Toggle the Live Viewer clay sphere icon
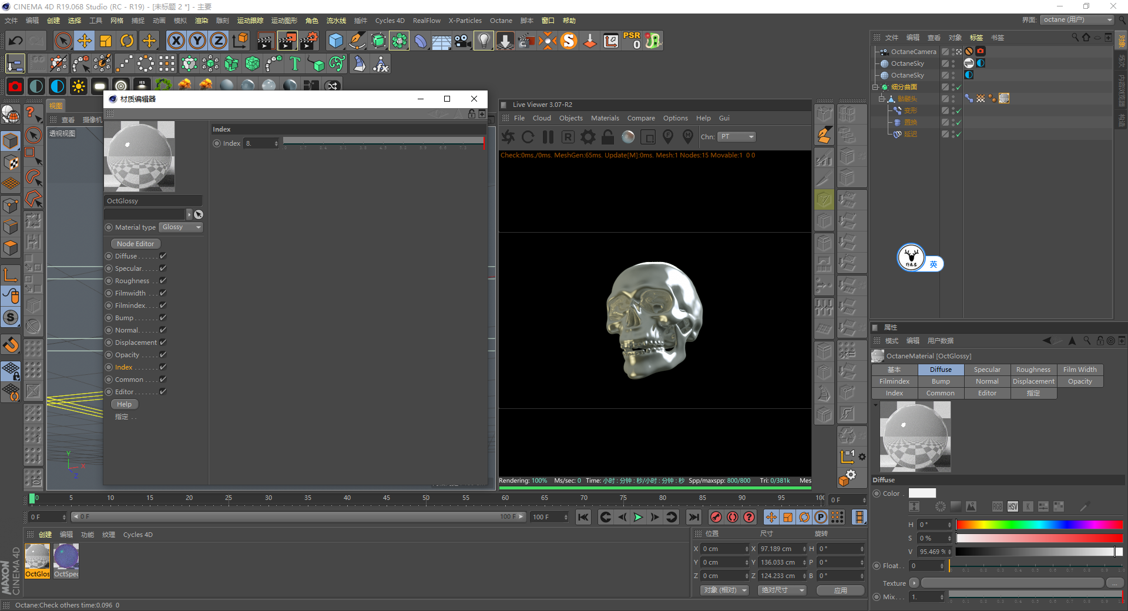Image resolution: width=1128 pixels, height=611 pixels. [628, 137]
